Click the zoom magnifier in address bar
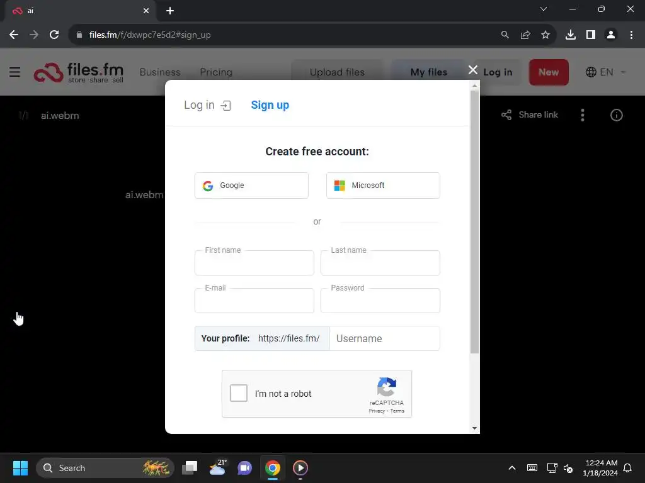645x483 pixels. (x=505, y=35)
